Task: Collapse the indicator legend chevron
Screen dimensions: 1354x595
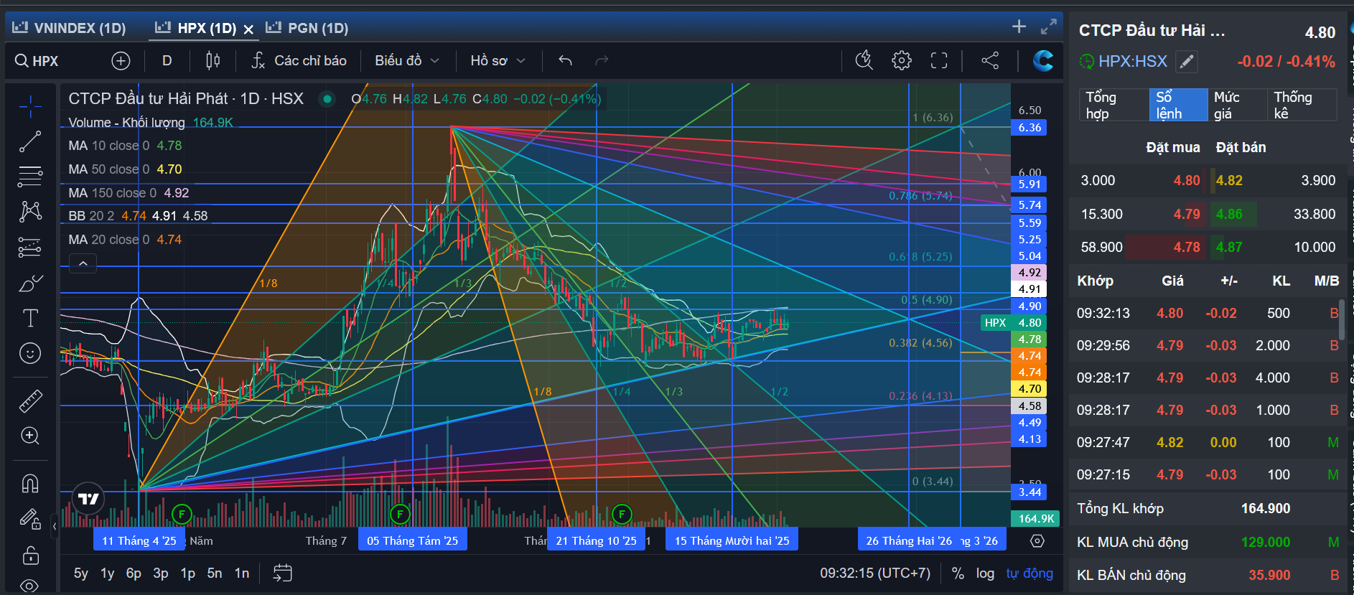Action: [83, 263]
